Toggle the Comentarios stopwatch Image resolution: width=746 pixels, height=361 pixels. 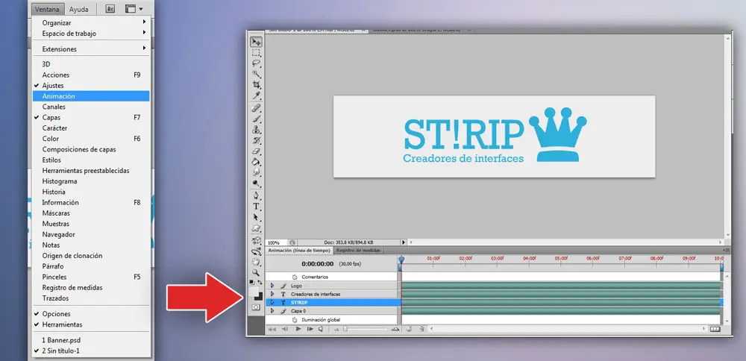294,277
